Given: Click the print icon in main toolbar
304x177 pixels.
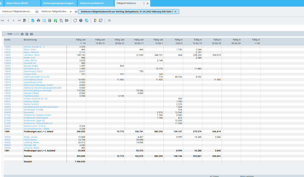Looking at the screenshot, I should coord(39,21).
